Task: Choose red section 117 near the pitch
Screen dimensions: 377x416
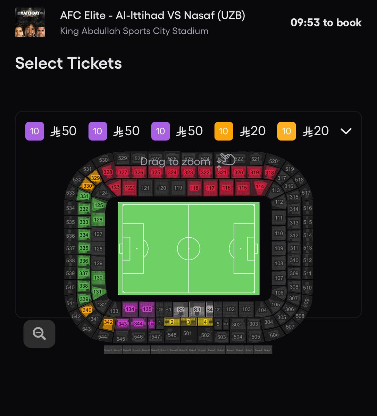Action: 210,188
